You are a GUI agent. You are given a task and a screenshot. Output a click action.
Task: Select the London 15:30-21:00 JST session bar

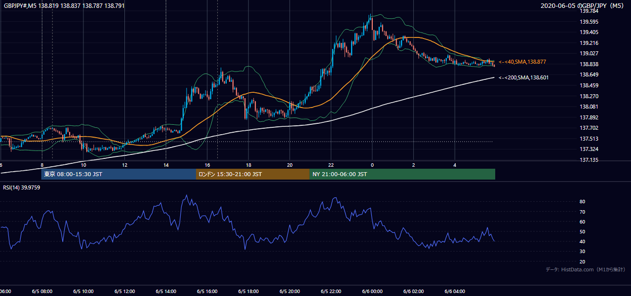(x=253, y=174)
